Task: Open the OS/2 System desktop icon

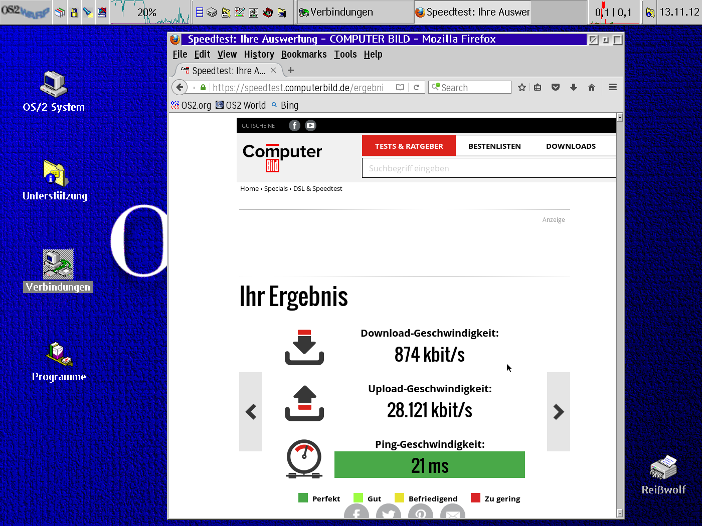Action: tap(54, 91)
